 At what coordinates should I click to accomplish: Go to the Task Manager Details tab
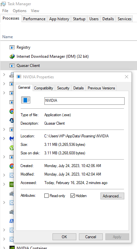[108, 19]
